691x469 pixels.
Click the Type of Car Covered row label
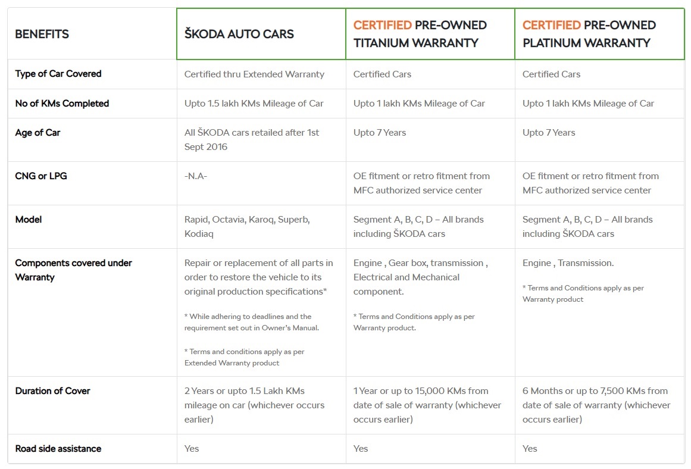[x=58, y=74]
